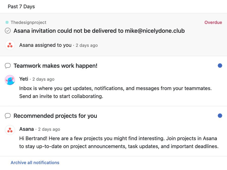The width and height of the screenshot is (227, 170).
Task: Click the "Asana assigned to you" text
Action: click(45, 45)
